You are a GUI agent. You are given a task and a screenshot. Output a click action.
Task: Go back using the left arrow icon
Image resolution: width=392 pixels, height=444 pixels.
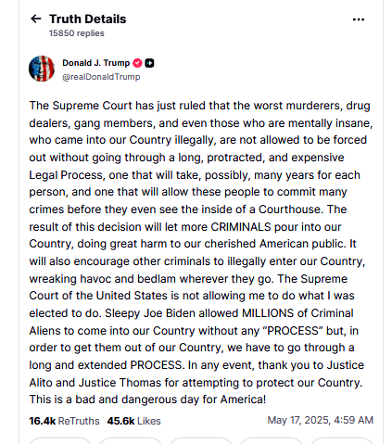tap(36, 19)
